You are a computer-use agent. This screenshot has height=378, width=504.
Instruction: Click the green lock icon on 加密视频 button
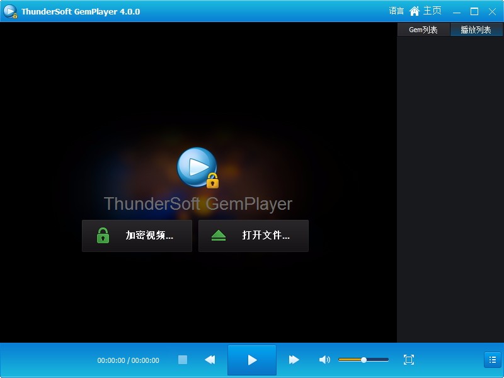pos(101,236)
